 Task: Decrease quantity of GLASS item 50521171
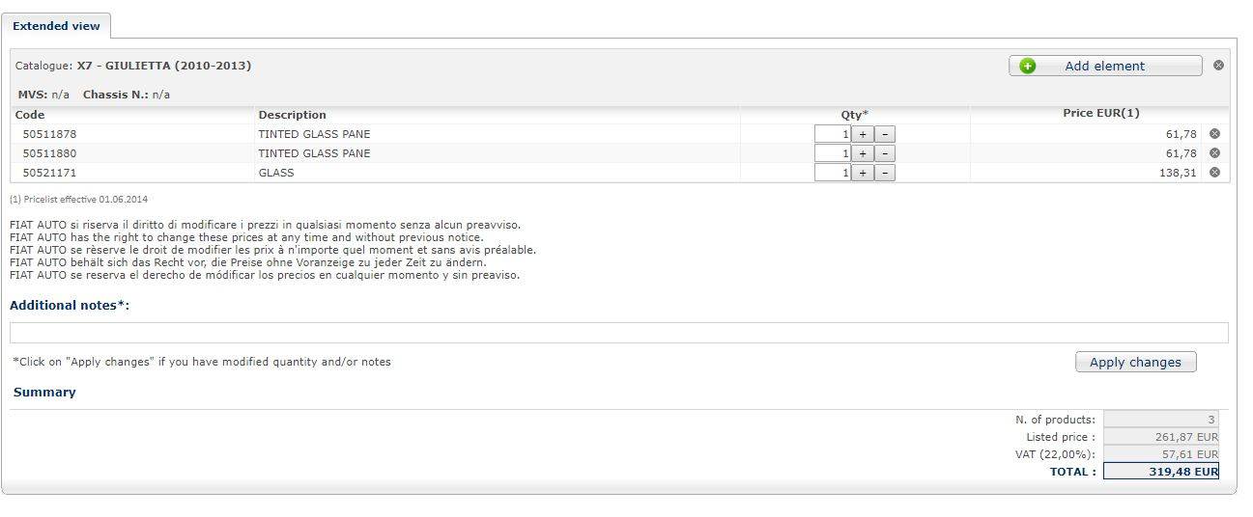click(x=884, y=173)
